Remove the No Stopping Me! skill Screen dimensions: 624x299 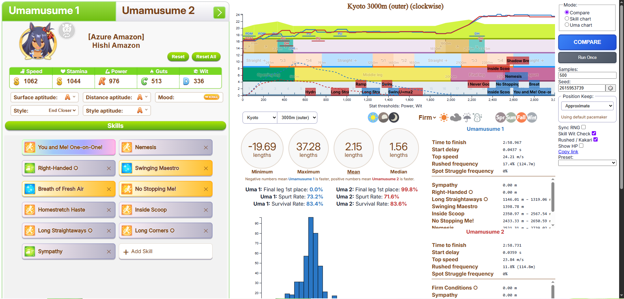pos(206,189)
